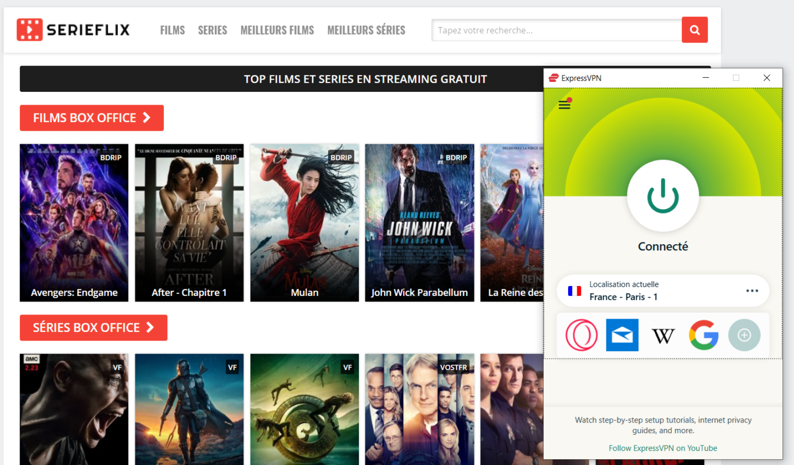Click 'Localisation actuelle' label

[624, 284]
